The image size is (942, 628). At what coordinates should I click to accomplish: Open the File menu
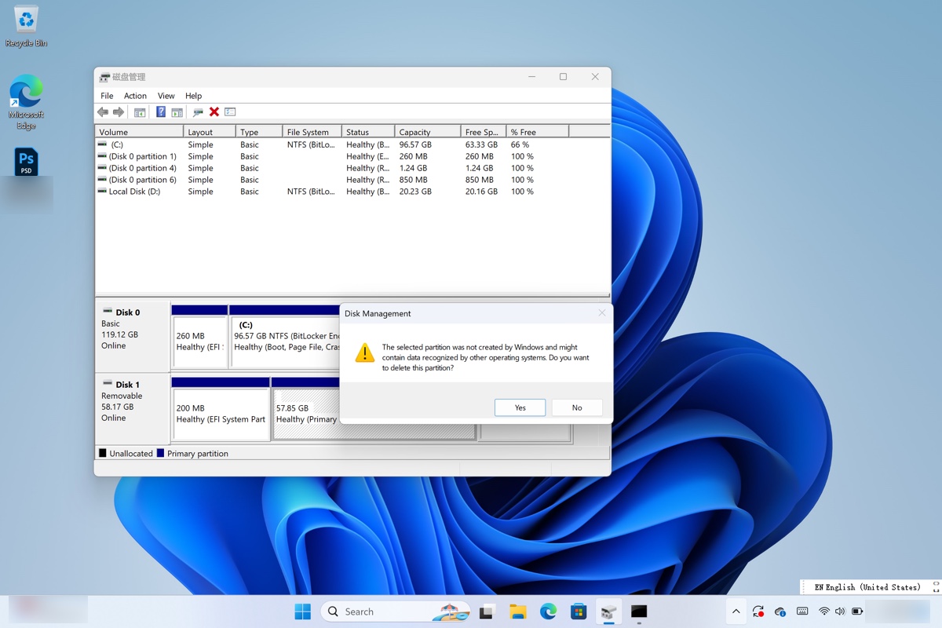(x=107, y=96)
